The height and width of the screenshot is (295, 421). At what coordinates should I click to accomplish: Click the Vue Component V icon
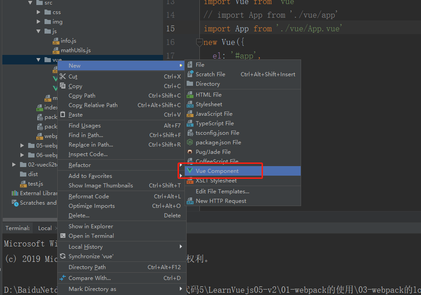[x=190, y=171]
